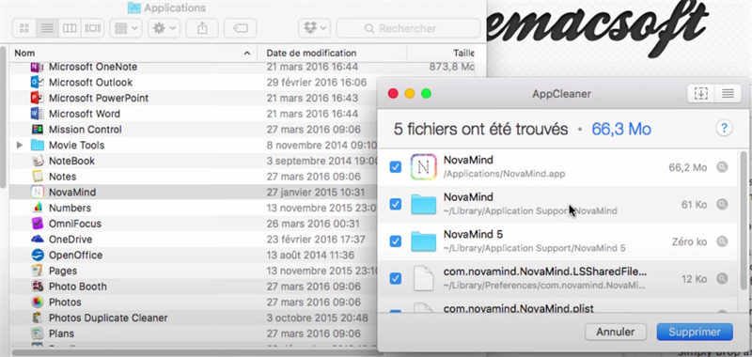Click magnifier icon for 61 Ko NovaMind folder
This screenshot has height=357, width=752.
pyautogui.click(x=722, y=204)
